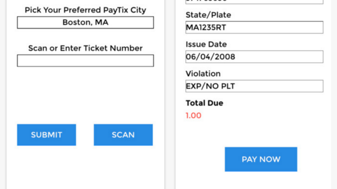Click the Issue Date field showing 06/04/2008
Viewport: 337px width, 189px height.
tap(254, 57)
